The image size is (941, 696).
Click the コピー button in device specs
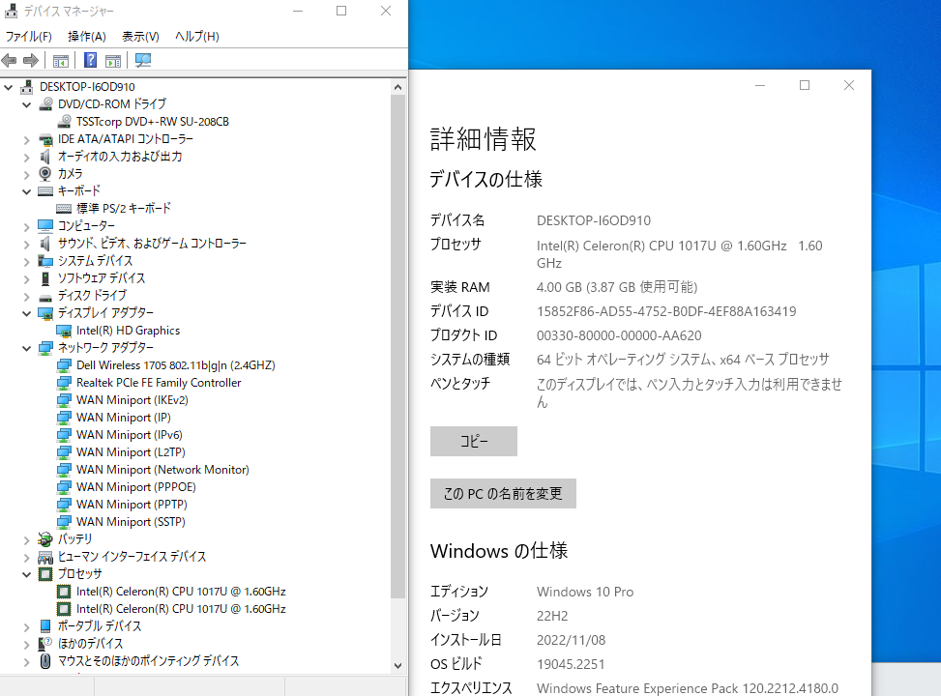(474, 441)
